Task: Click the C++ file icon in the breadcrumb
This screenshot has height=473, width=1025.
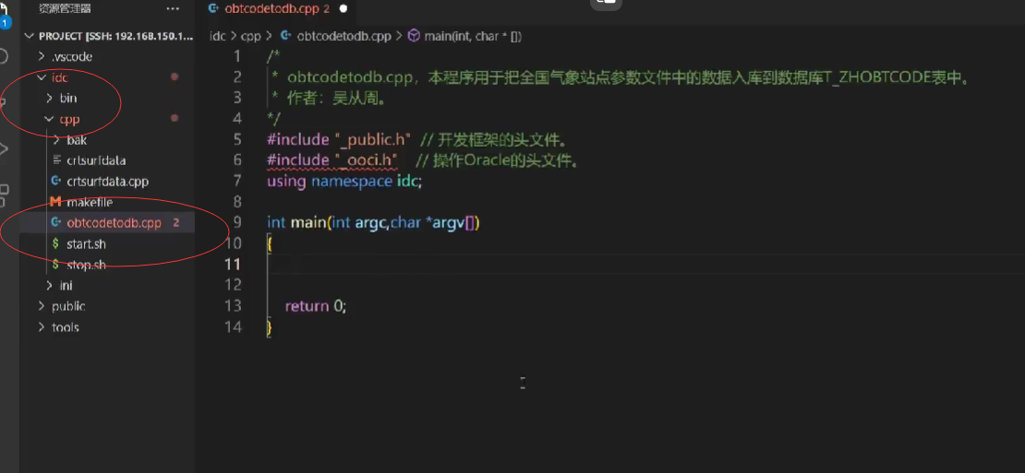Action: pyautogui.click(x=285, y=36)
